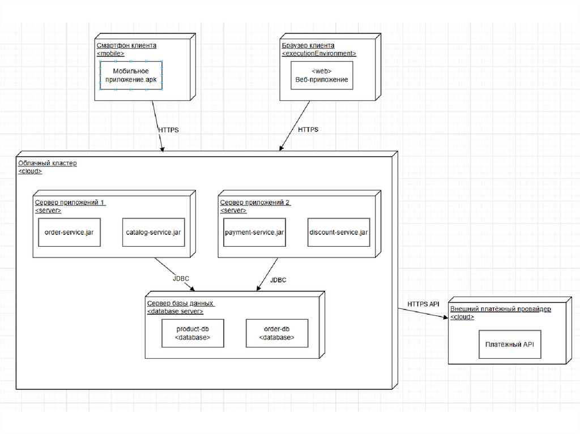Click the JDBC label from server 2
The width and height of the screenshot is (580, 434).
pos(278,280)
